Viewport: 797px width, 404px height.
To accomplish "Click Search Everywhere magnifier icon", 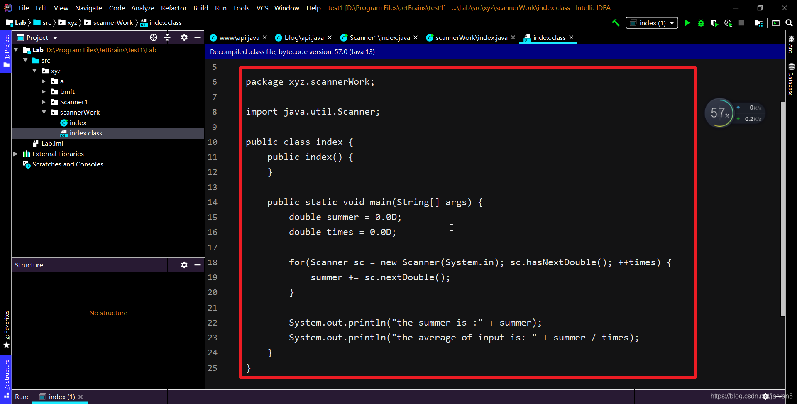I will 789,23.
